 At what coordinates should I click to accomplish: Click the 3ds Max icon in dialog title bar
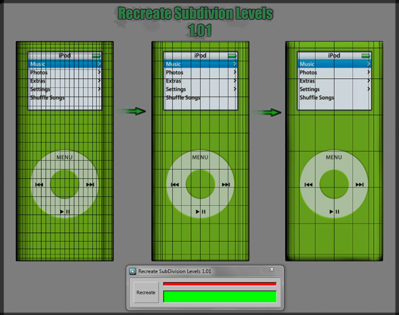pyautogui.click(x=133, y=271)
